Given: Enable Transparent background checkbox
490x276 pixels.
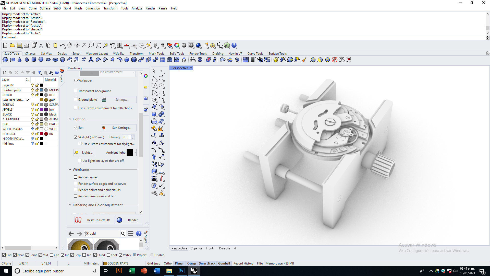Looking at the screenshot, I should tap(76, 91).
